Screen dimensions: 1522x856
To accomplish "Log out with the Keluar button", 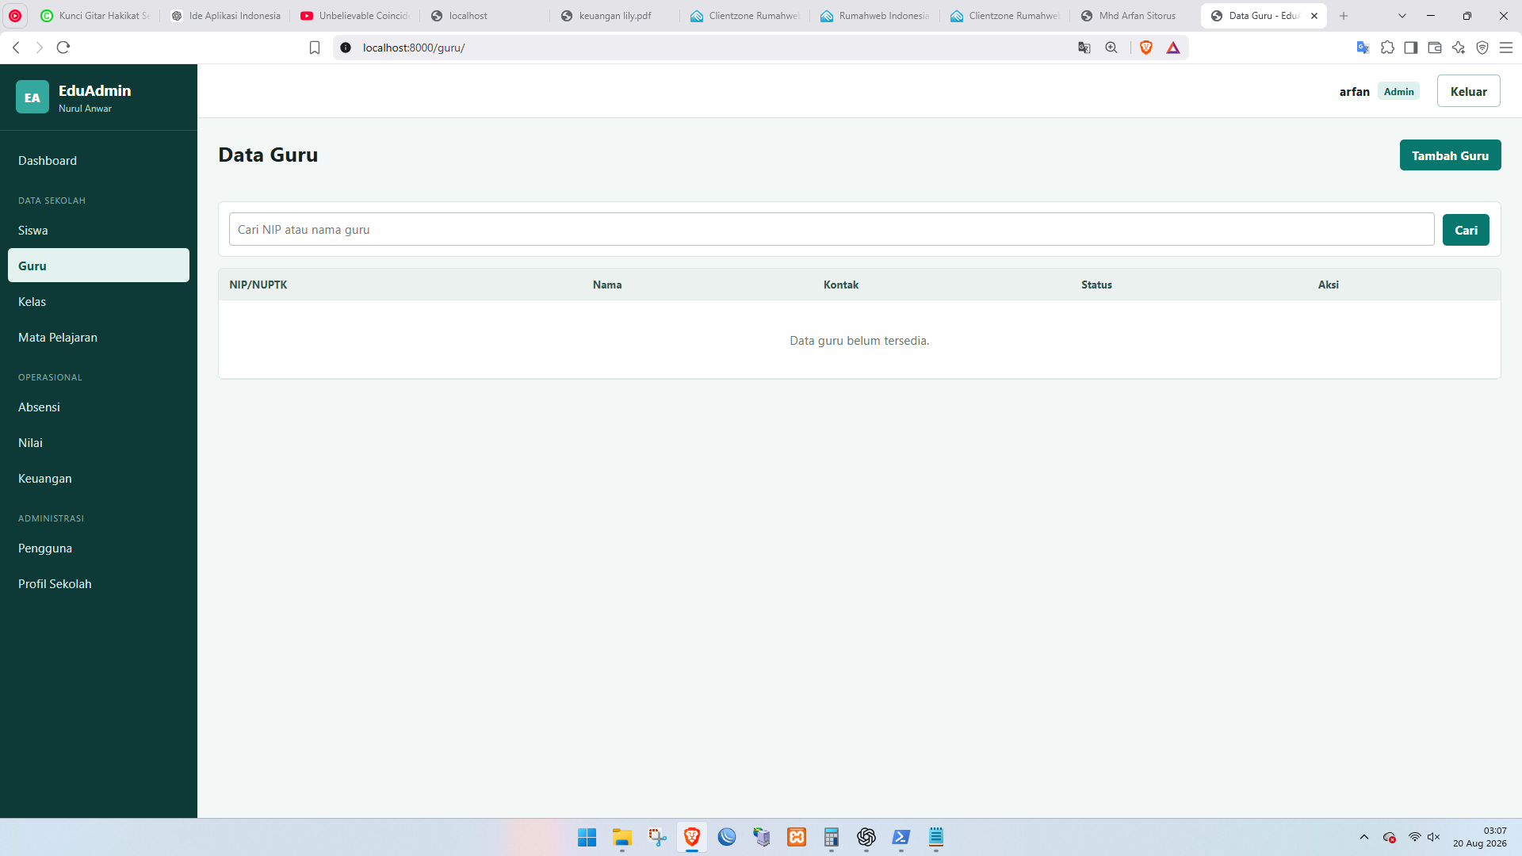I will coord(1468,91).
